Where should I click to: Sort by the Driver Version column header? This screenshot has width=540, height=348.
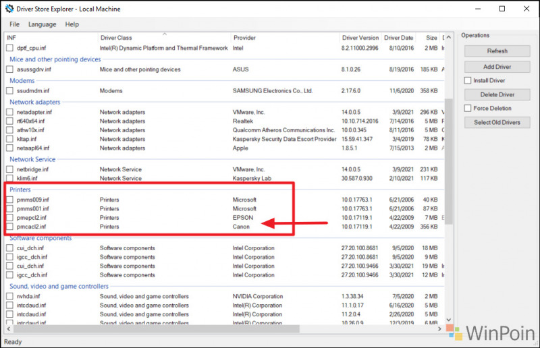360,38
